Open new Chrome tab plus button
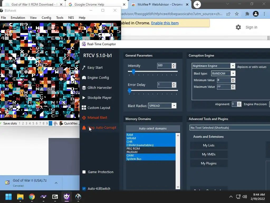This screenshot has height=203, width=270. tap(197, 4)
